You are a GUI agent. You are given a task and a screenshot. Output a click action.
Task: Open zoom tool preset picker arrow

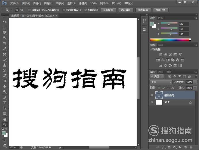pyautogui.click(x=11, y=10)
